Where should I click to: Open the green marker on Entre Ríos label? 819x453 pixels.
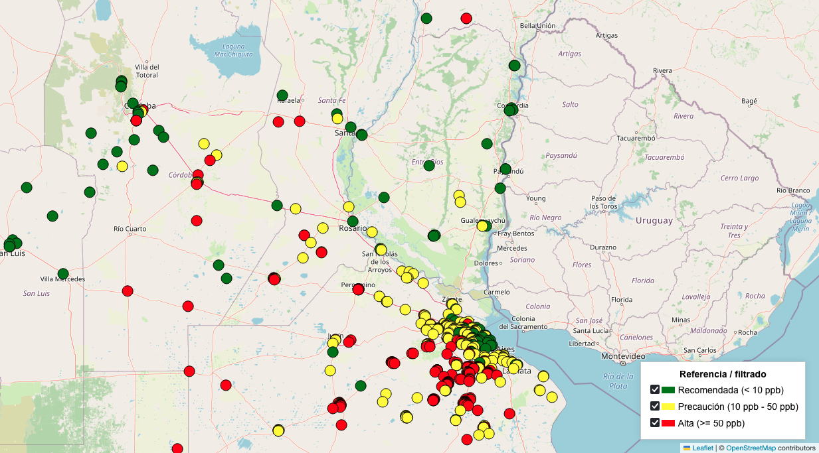tap(429, 165)
